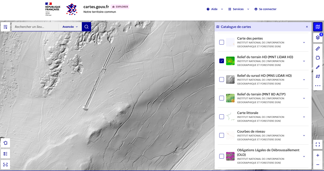This screenshot has width=324, height=171.
Task: Focus the Rechercher un lieu search field
Action: pos(35,27)
